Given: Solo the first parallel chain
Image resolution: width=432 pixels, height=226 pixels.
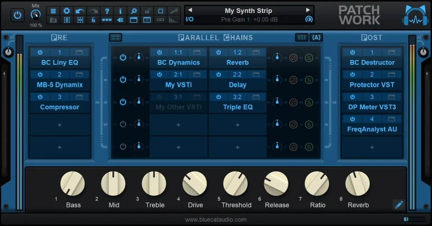Looking at the screenshot, I should pos(309,57).
